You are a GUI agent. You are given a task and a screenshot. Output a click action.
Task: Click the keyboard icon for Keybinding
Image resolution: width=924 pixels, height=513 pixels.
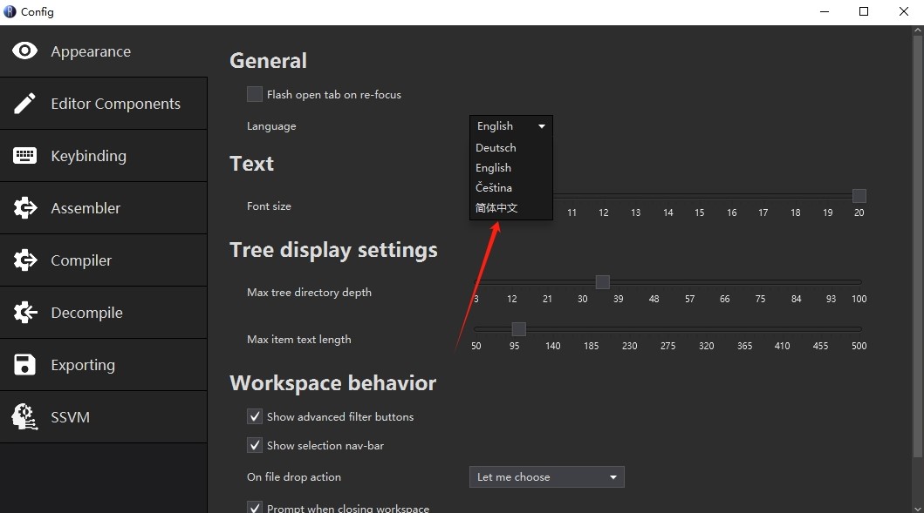25,156
